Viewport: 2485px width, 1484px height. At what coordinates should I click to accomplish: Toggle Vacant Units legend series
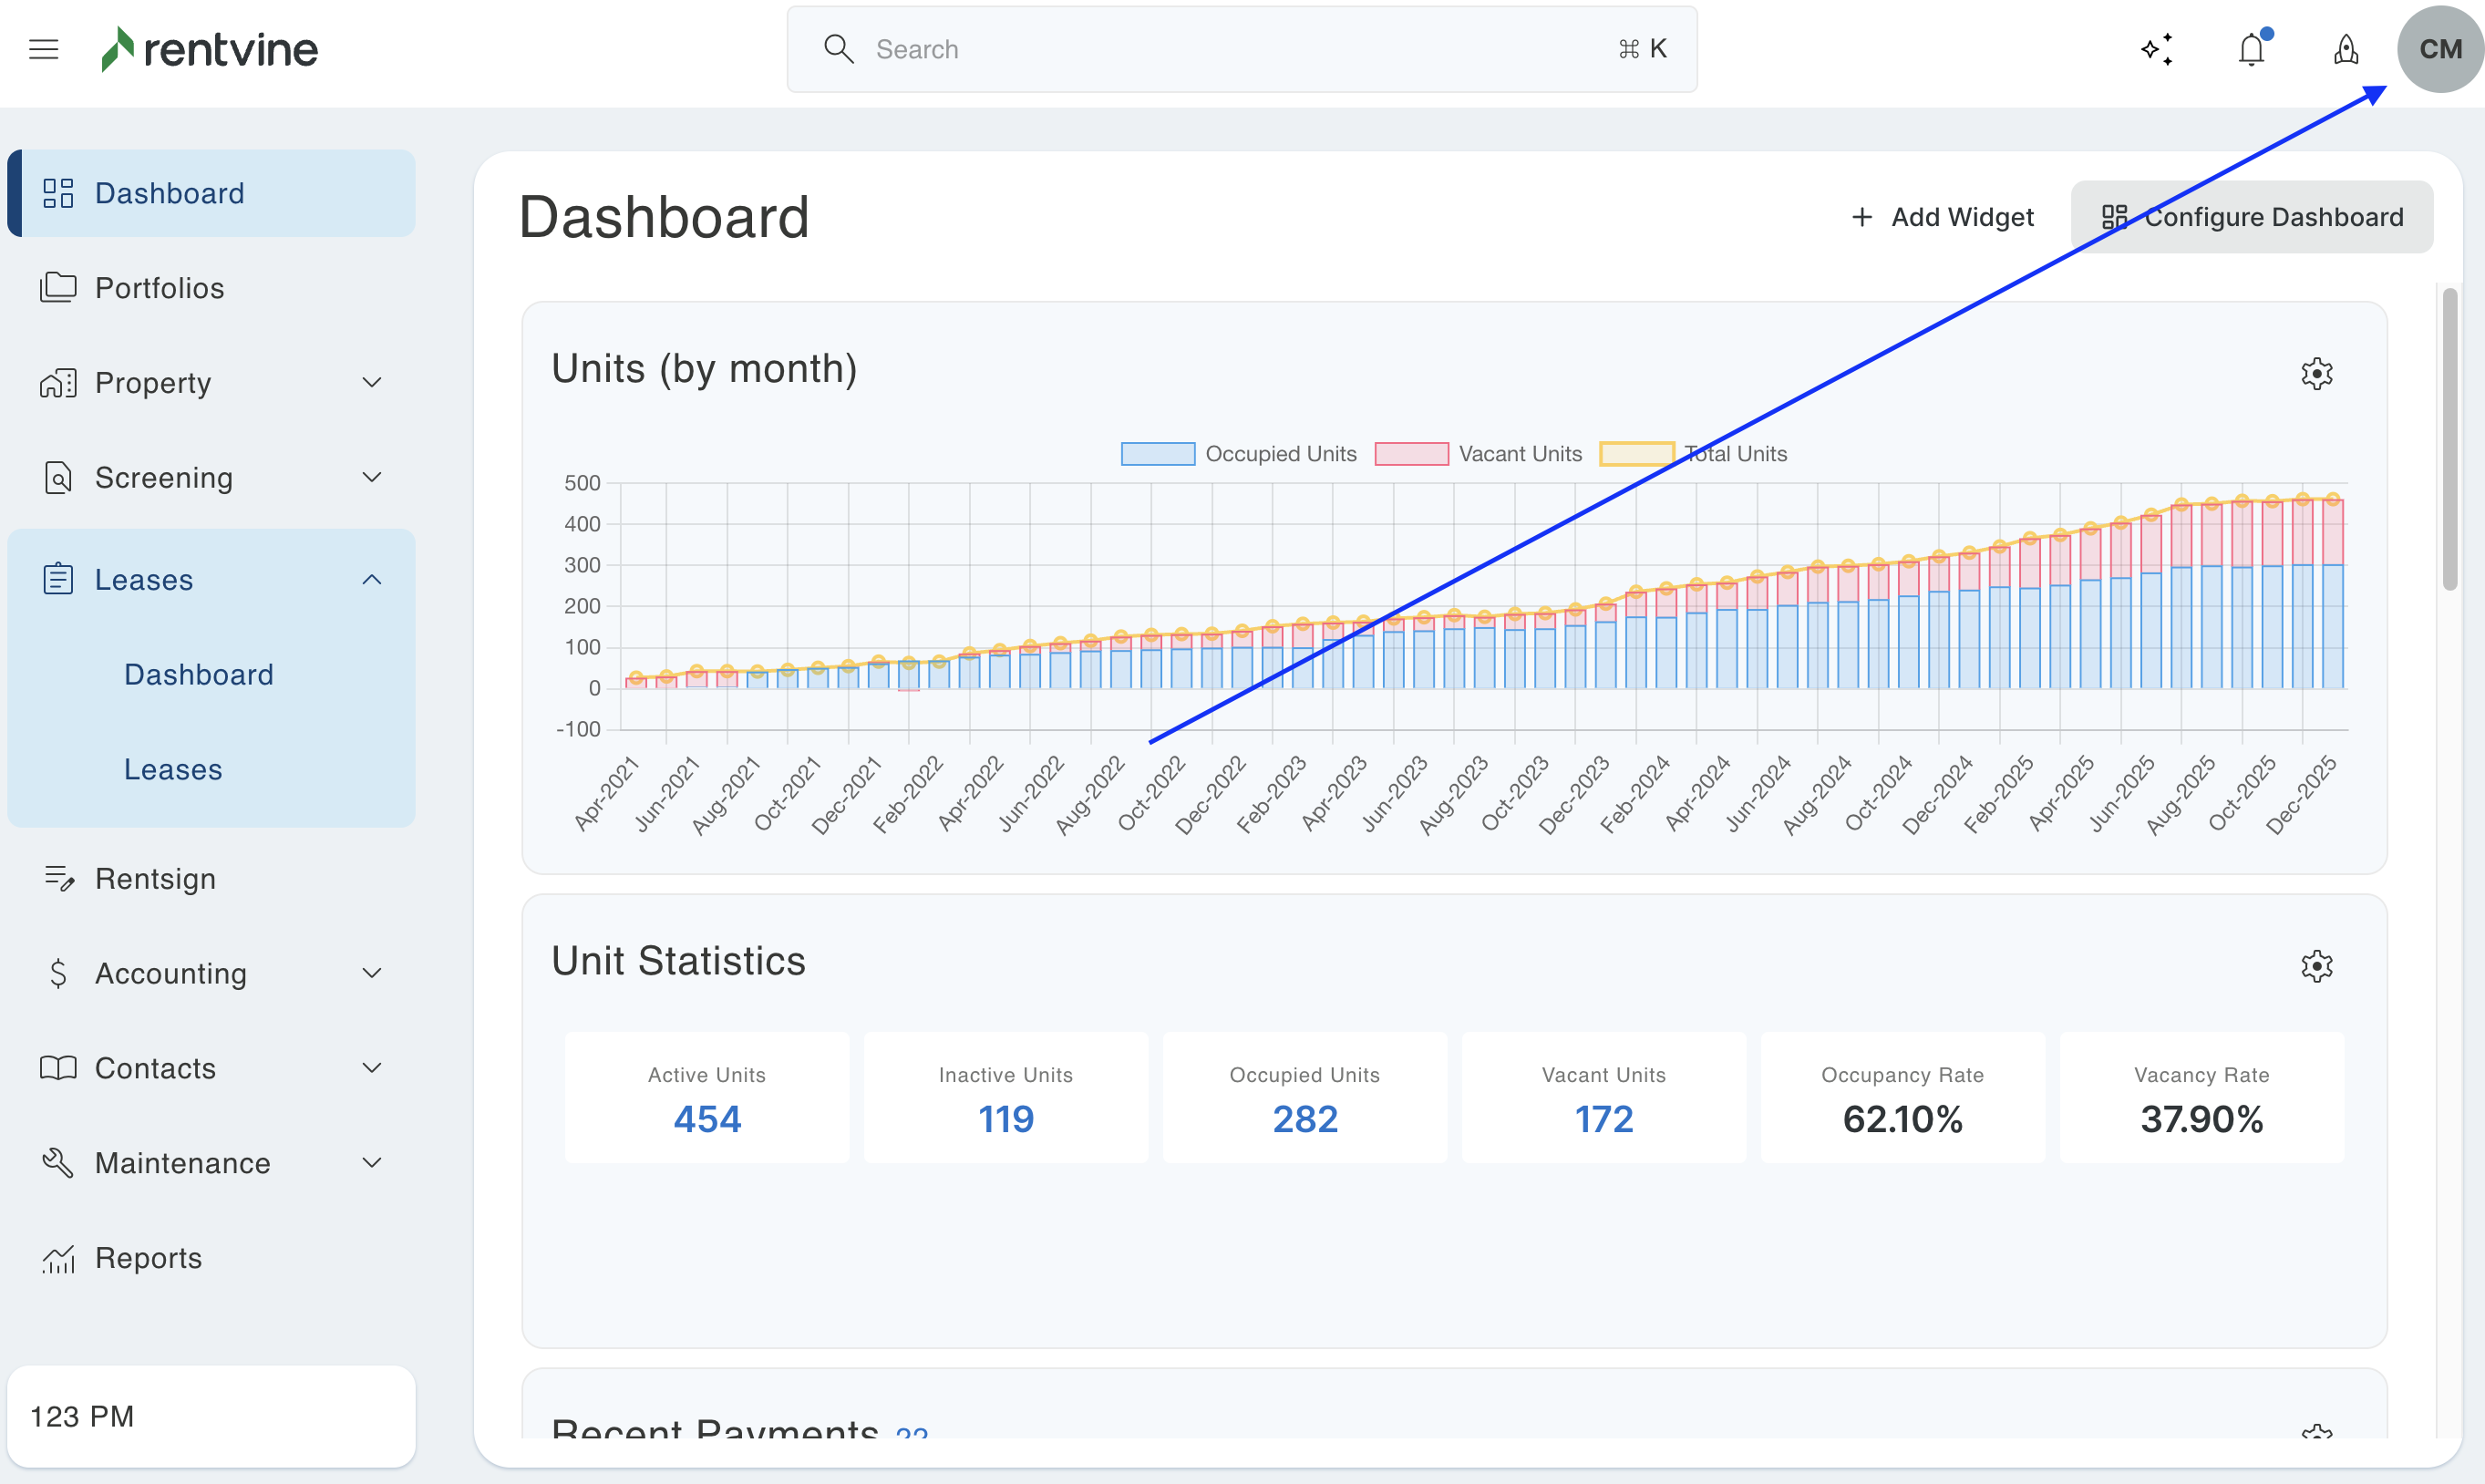coord(1478,454)
